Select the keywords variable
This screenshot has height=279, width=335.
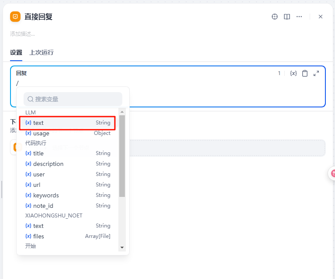click(x=68, y=195)
